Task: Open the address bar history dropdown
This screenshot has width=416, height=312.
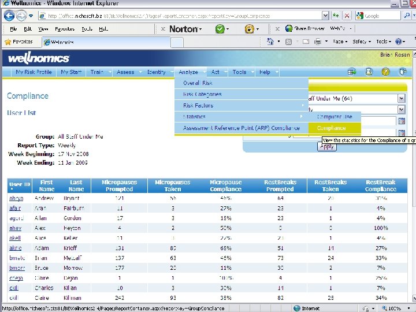Action: pos(325,16)
